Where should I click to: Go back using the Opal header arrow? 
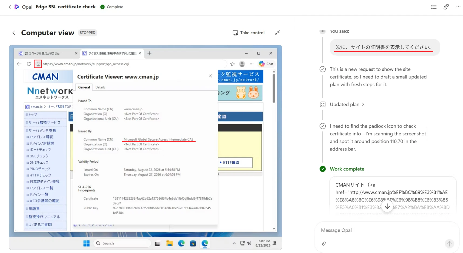tap(10, 7)
